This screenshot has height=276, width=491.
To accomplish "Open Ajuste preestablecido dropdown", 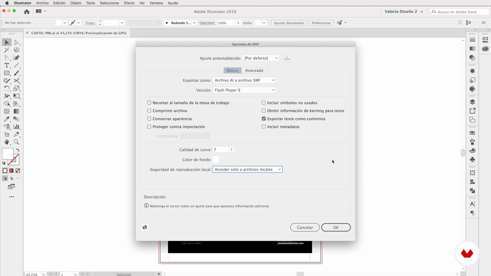I will [x=261, y=58].
